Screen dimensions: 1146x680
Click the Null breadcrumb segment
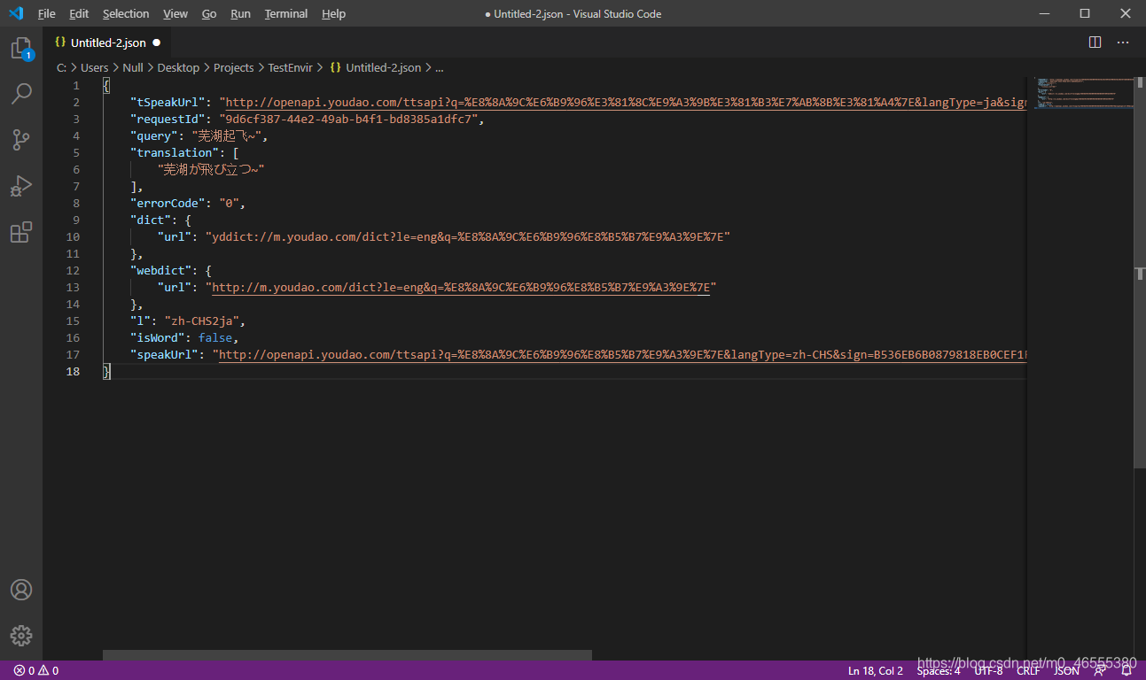[x=133, y=67]
